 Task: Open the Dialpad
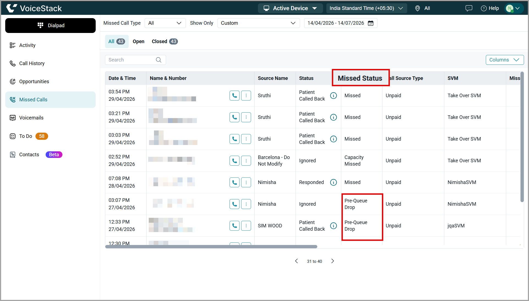click(50, 26)
